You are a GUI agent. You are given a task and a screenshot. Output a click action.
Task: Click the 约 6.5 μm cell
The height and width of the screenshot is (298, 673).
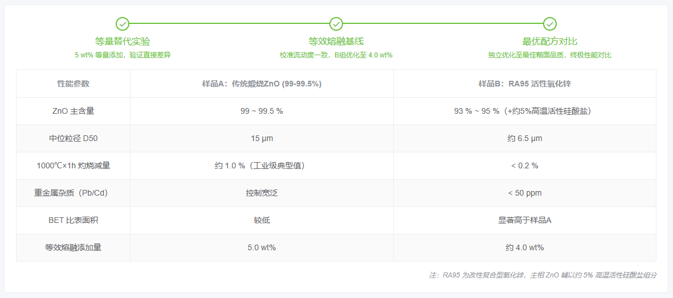click(x=524, y=139)
